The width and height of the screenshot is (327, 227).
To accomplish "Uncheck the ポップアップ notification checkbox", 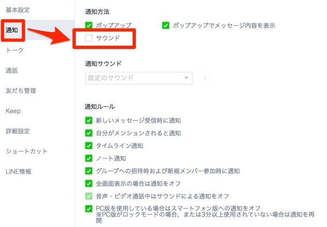I will [x=89, y=25].
